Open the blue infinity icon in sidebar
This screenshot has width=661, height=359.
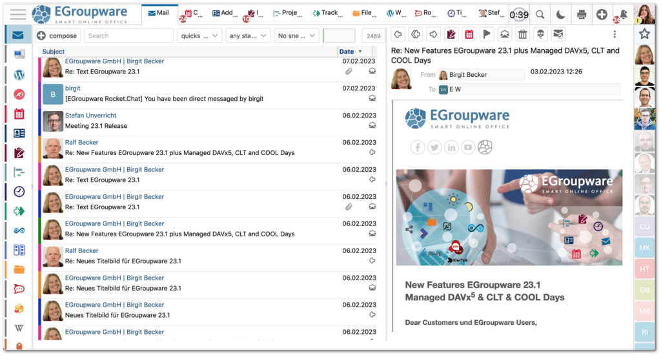point(19,231)
